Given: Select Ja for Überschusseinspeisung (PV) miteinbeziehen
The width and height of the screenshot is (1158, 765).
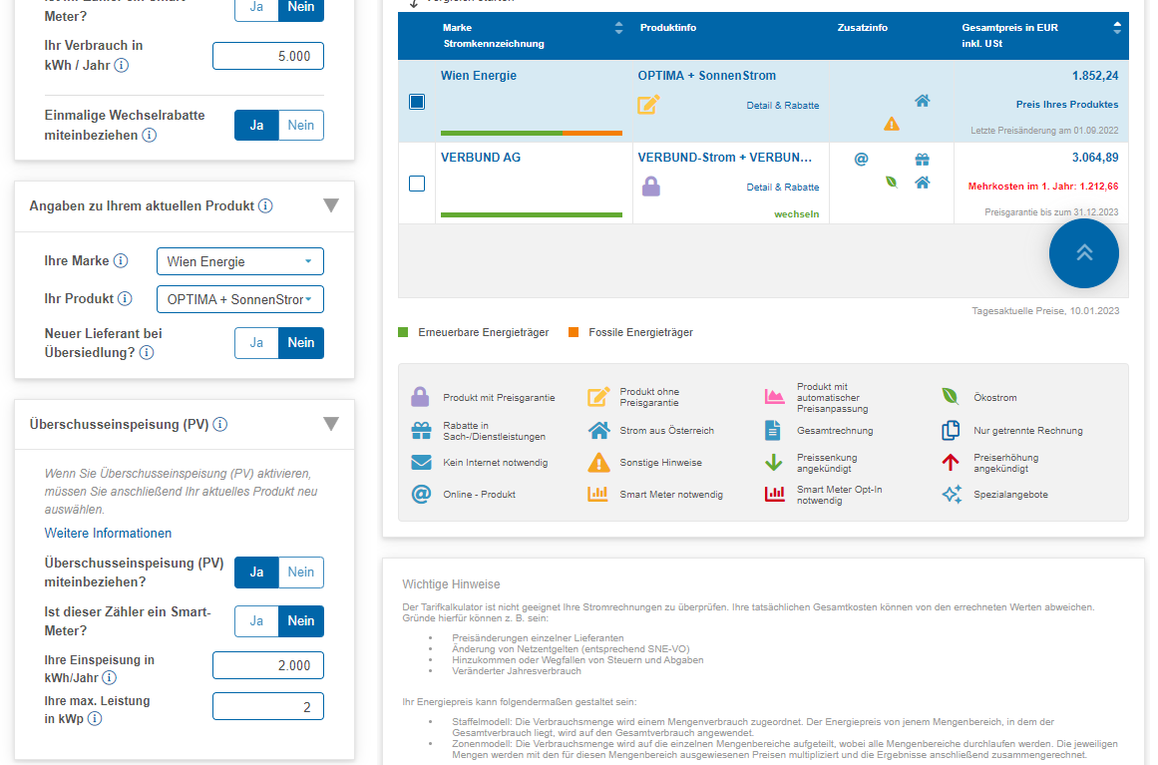Looking at the screenshot, I should tap(257, 573).
